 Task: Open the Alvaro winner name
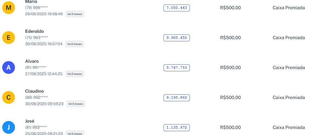32,61
